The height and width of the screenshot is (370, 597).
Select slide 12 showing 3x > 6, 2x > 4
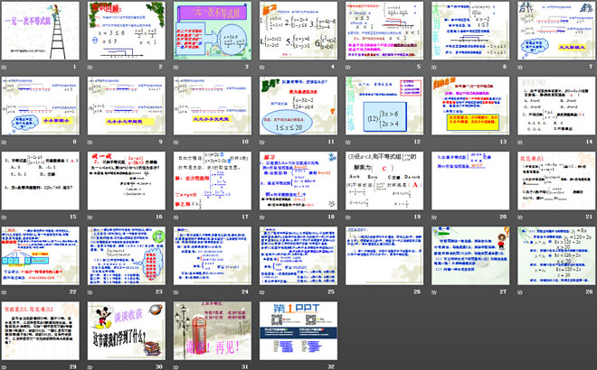384,107
